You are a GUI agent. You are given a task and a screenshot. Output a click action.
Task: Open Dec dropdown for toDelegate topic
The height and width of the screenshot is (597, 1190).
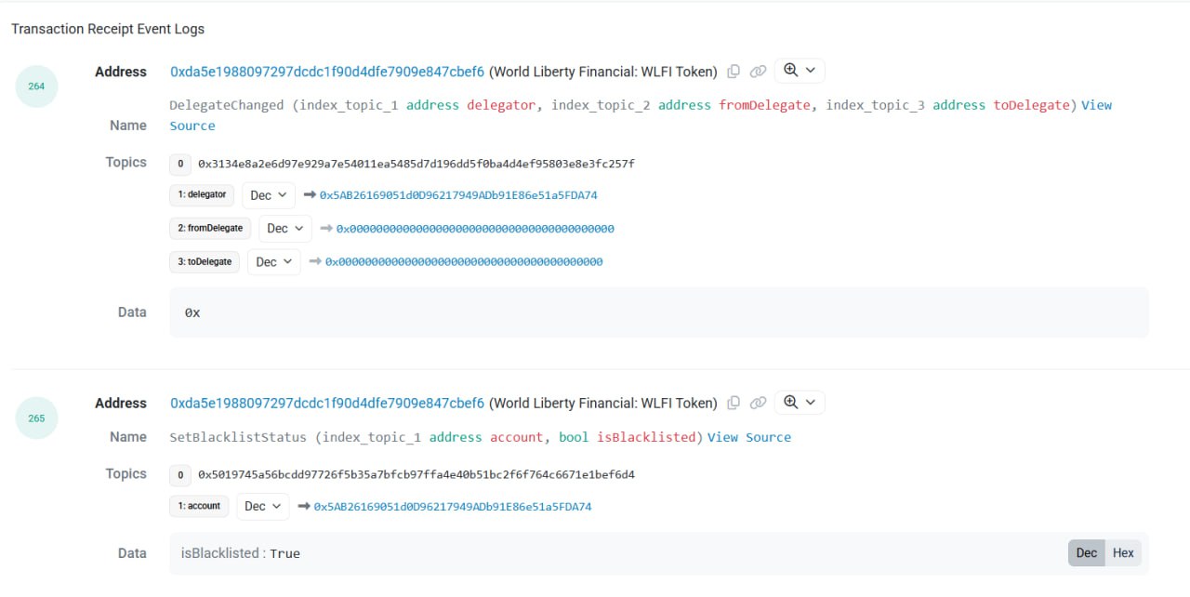[274, 261]
